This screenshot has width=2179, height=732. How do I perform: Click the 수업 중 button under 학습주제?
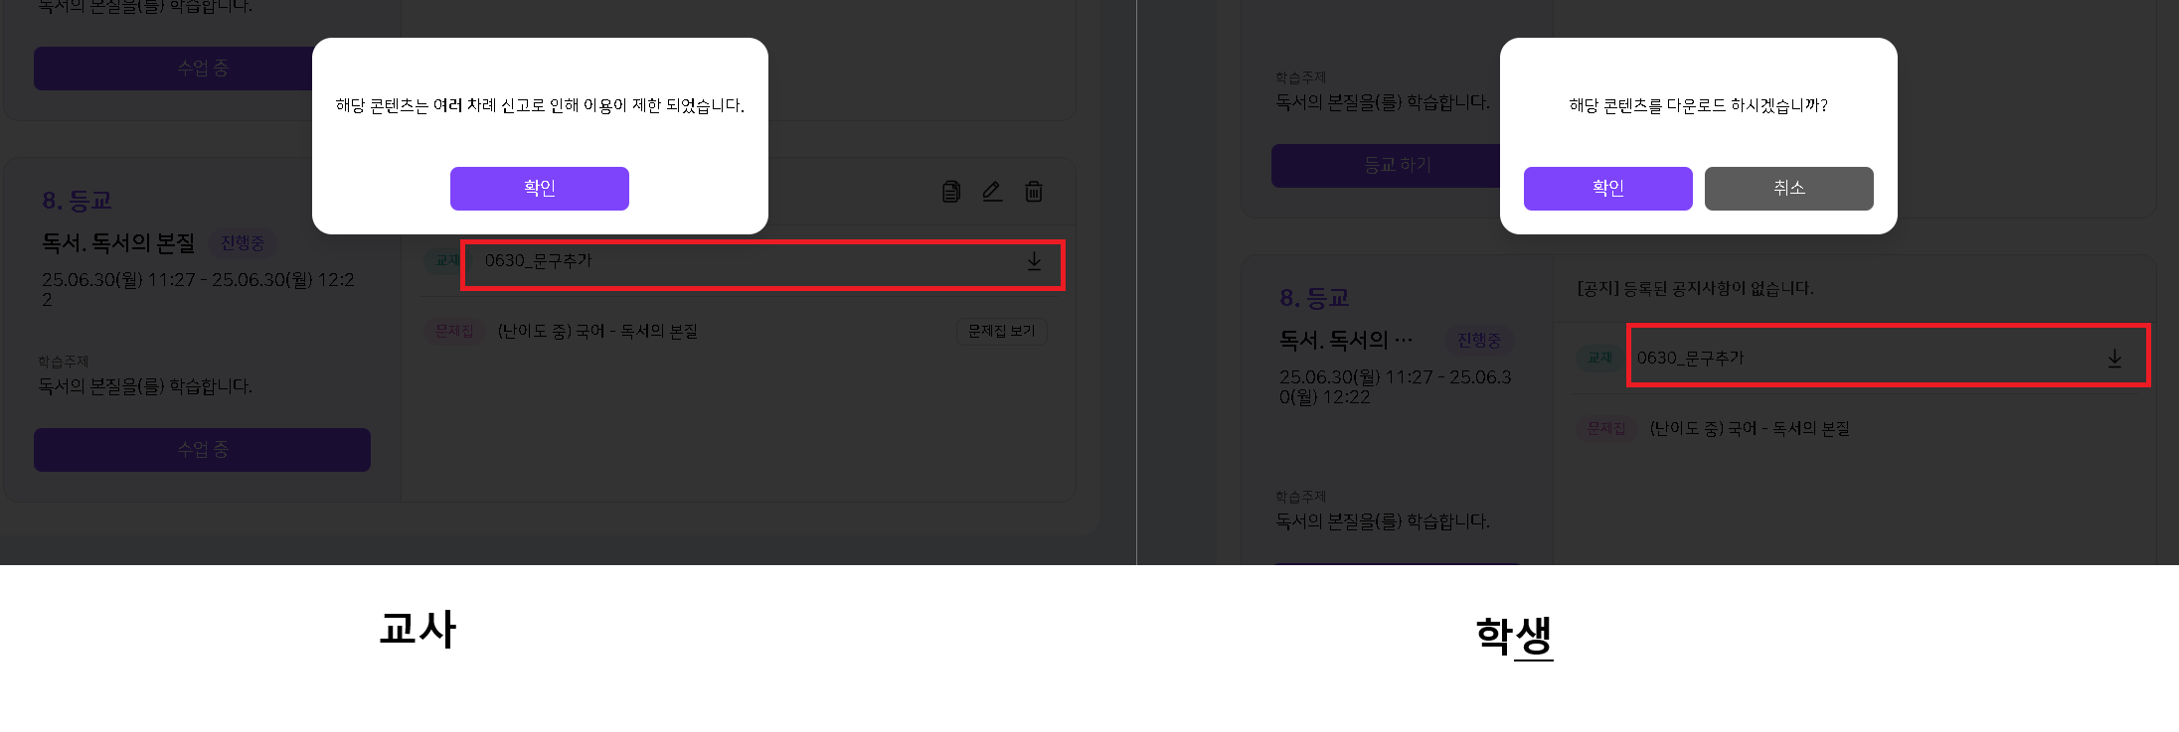coord(202,450)
